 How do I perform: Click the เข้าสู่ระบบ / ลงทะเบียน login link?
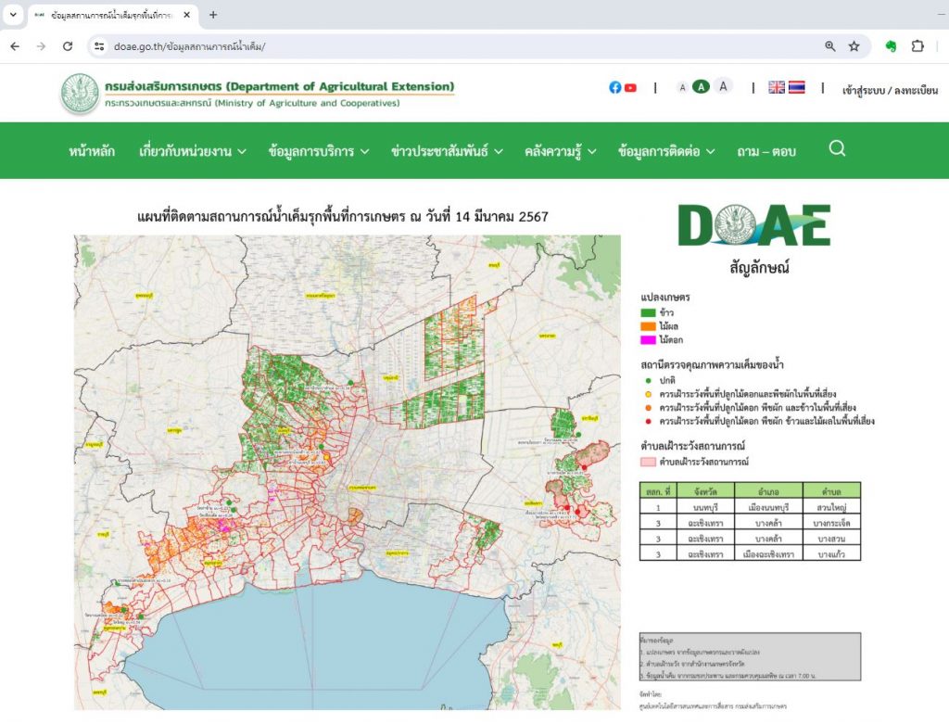(x=890, y=90)
